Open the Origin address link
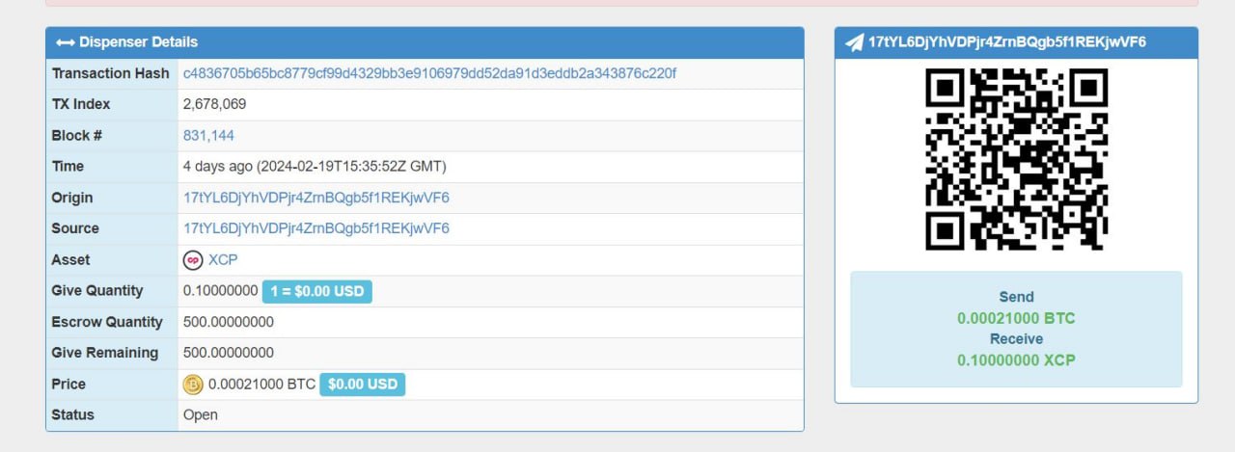Screen dimensions: 1235x452 [x=316, y=198]
